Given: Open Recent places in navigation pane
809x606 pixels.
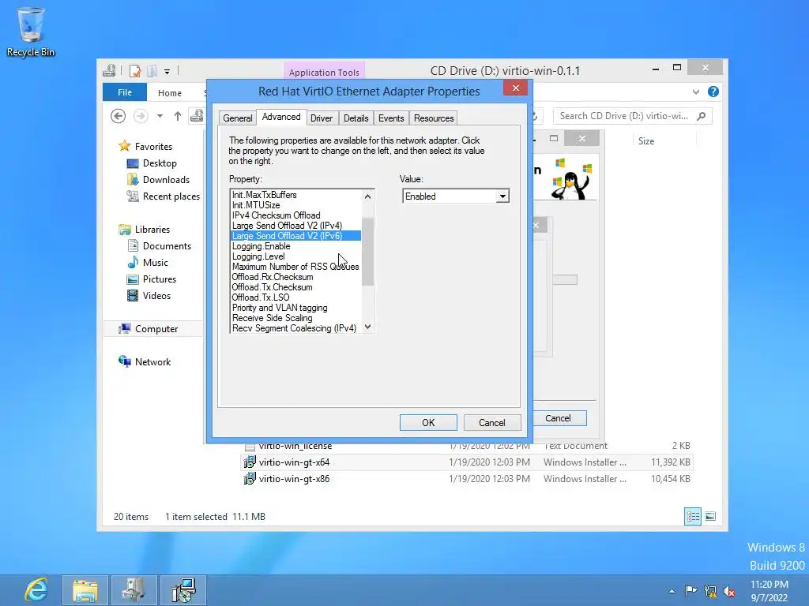Looking at the screenshot, I should click(171, 196).
